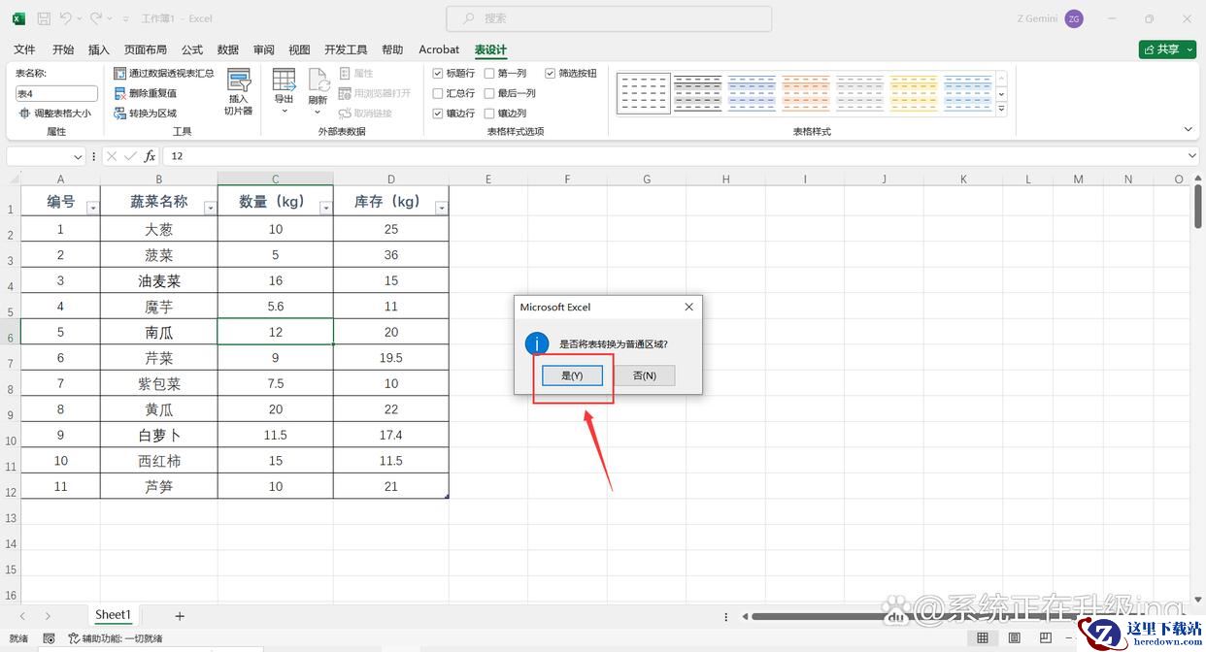The image size is (1206, 652).
Task: Select the blue table style swatch
Action: [752, 94]
